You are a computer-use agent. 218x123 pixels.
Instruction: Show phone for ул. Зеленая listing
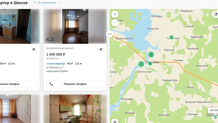(75, 84)
